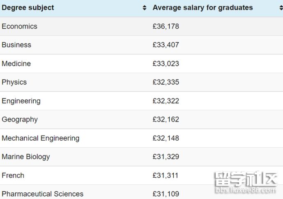Click the £33,023 salary value
Image resolution: width=283 pixels, height=199 pixels.
tap(166, 64)
